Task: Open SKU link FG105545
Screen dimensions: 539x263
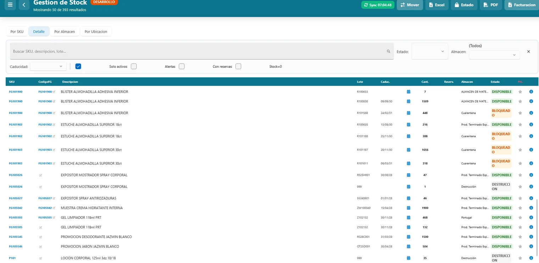Action: click(x=16, y=237)
